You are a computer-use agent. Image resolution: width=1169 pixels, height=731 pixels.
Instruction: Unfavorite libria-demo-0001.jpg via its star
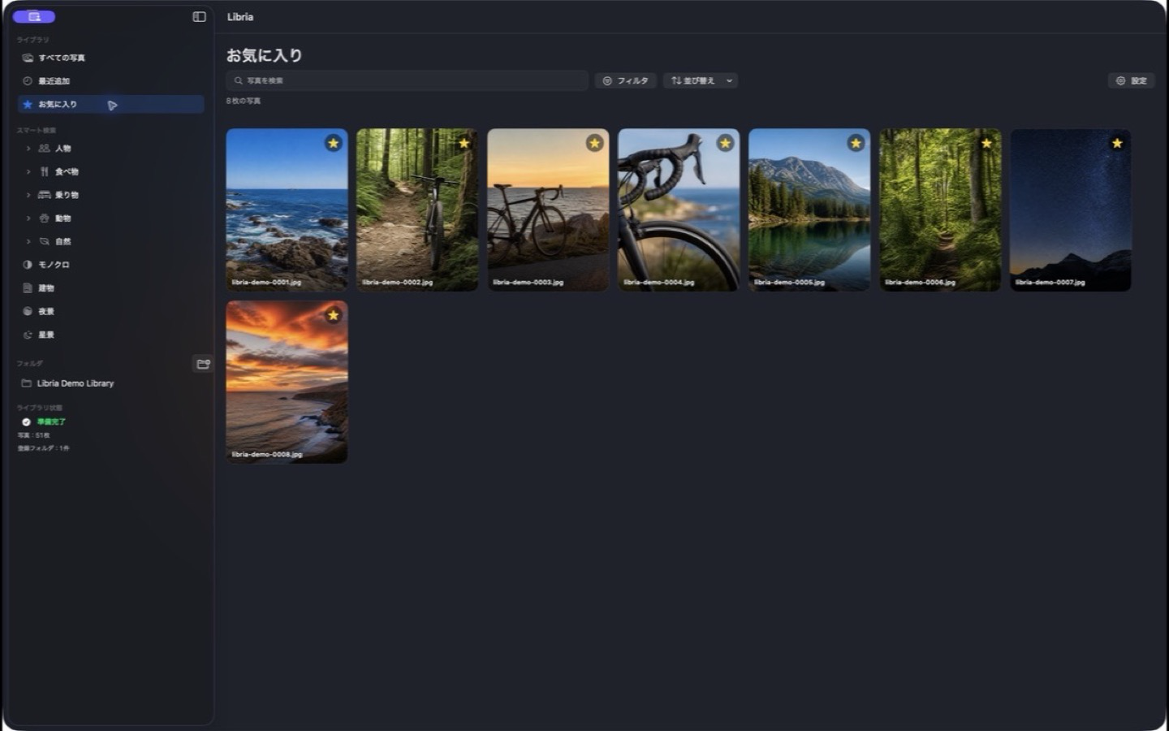tap(333, 143)
